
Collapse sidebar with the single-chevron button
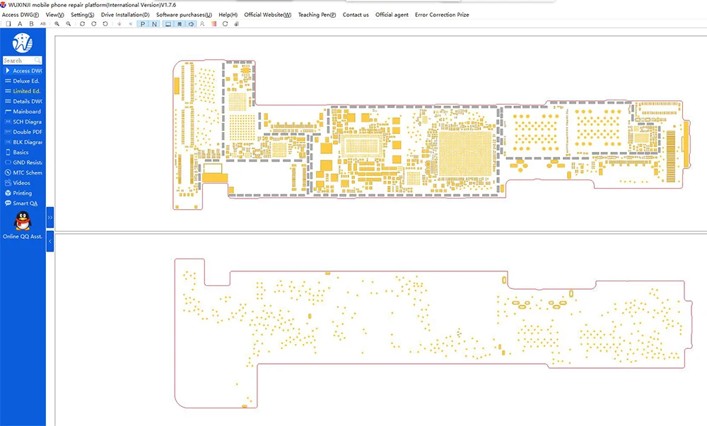tap(50, 242)
